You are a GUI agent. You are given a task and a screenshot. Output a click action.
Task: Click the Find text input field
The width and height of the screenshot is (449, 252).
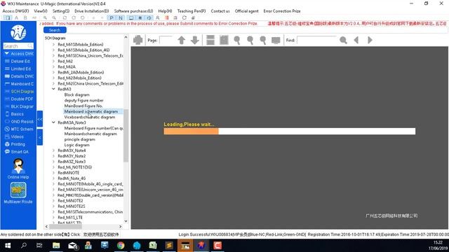pyautogui.click(x=317, y=40)
